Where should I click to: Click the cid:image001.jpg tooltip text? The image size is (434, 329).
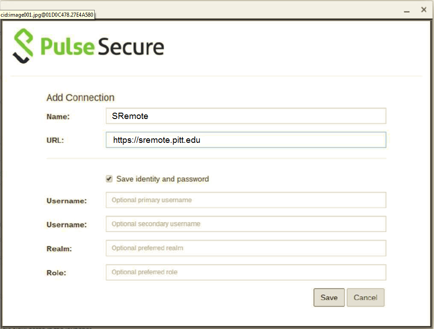[x=47, y=15]
